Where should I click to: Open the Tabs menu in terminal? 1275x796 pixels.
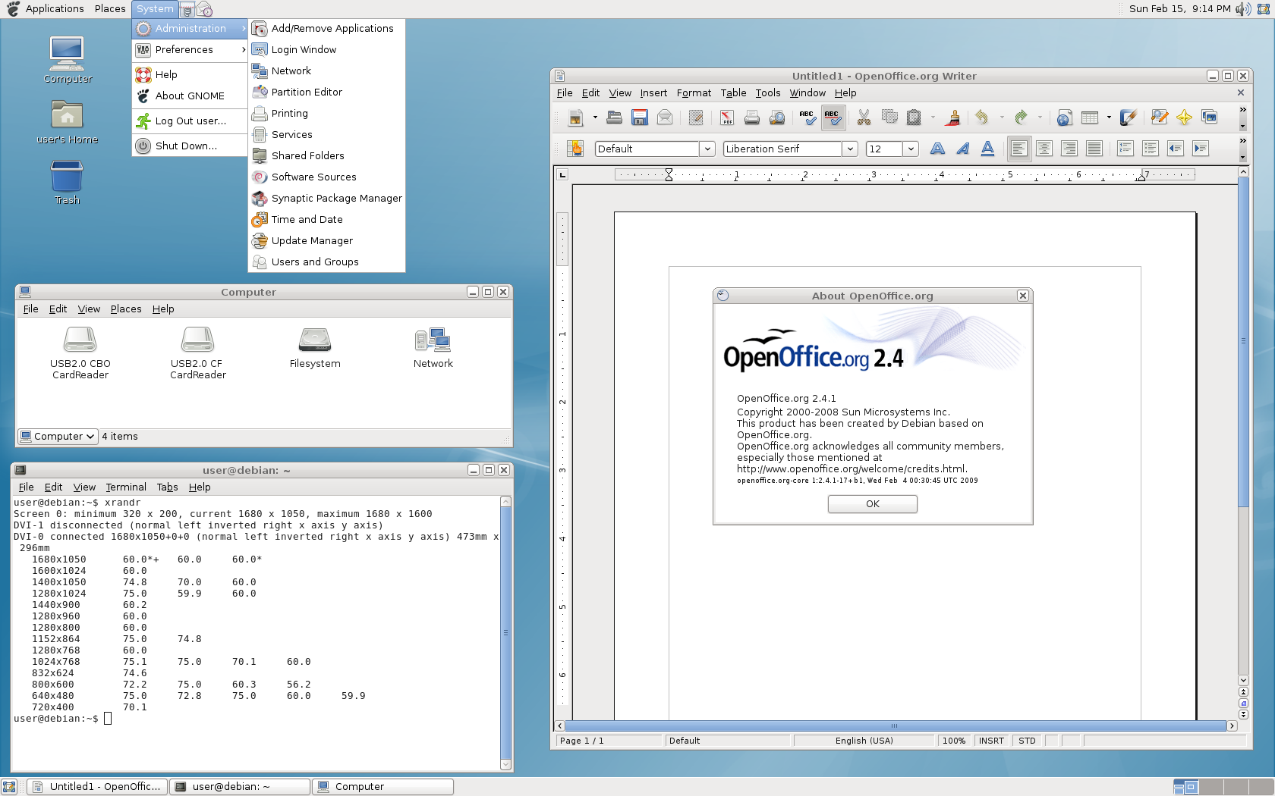[167, 487]
